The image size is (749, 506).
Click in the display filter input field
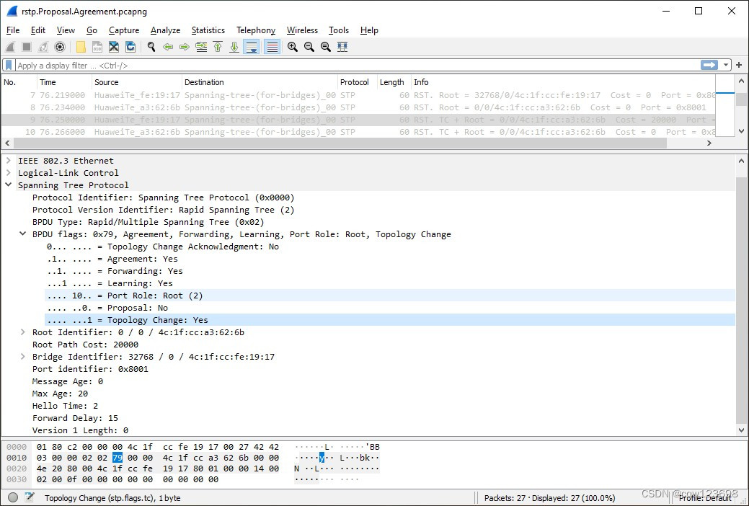coord(356,65)
